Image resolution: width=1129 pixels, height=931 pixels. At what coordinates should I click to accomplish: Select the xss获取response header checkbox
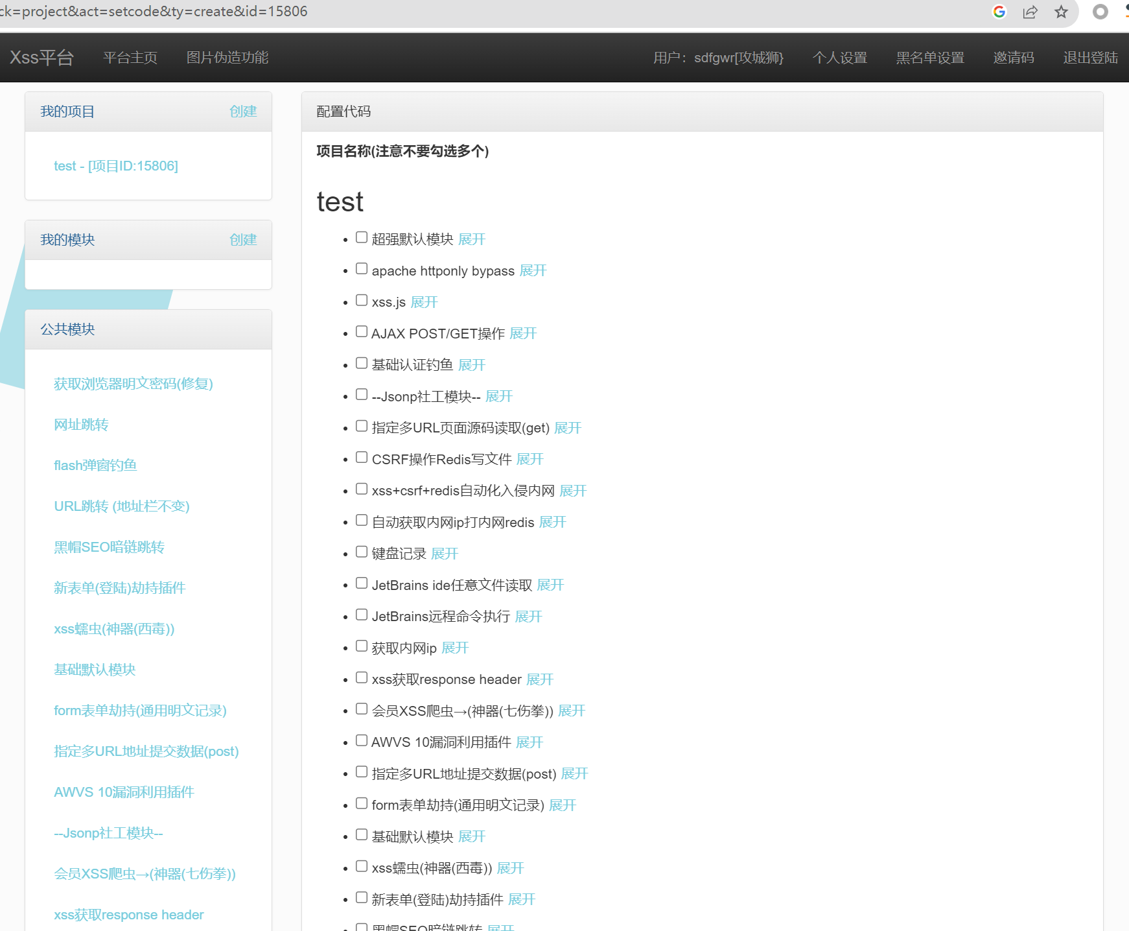(x=362, y=678)
